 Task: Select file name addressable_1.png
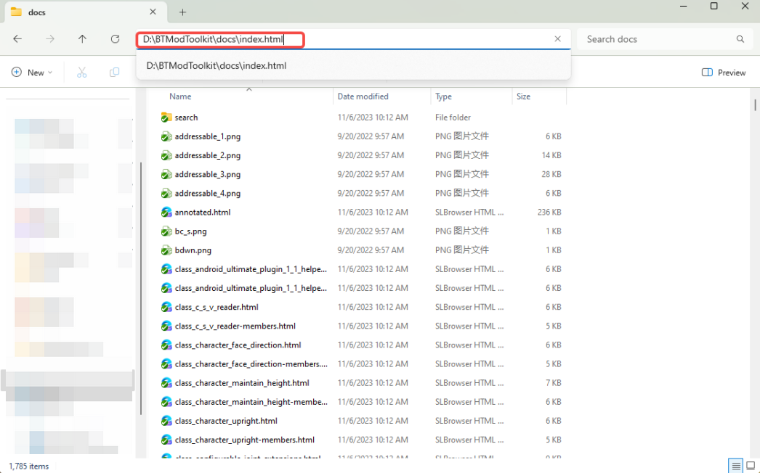click(208, 136)
